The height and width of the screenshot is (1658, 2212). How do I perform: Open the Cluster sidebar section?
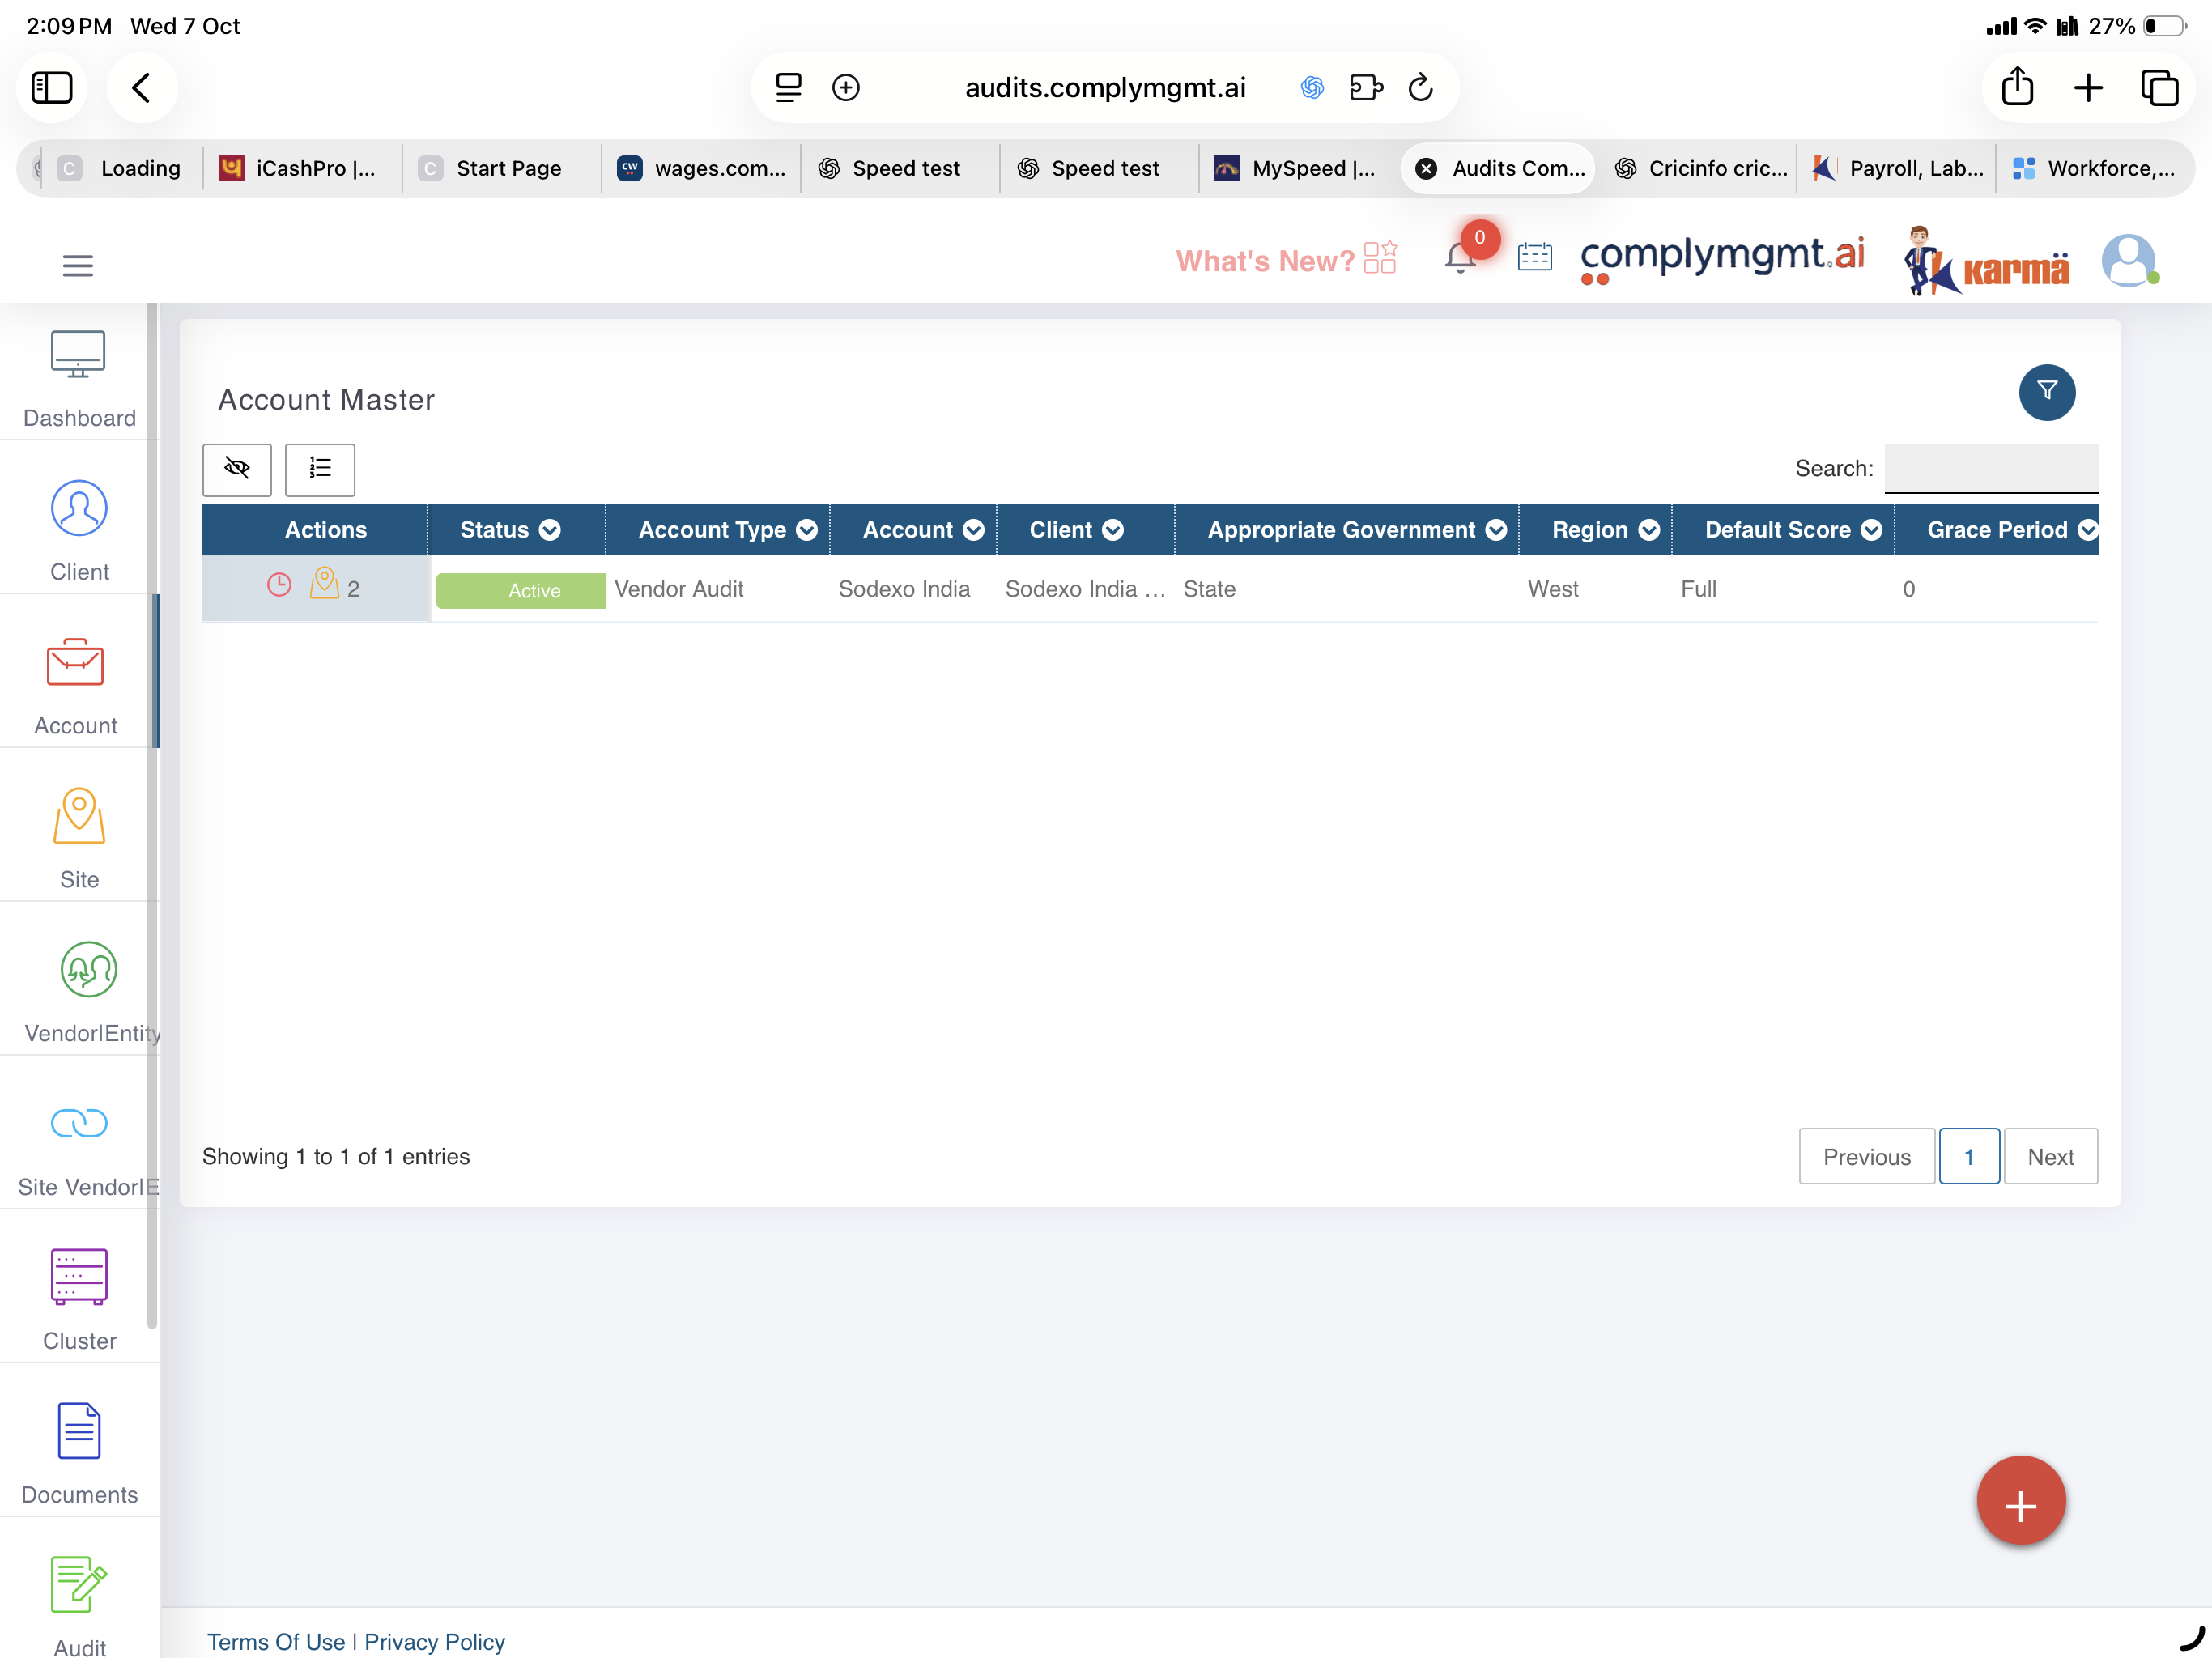pos(79,1301)
